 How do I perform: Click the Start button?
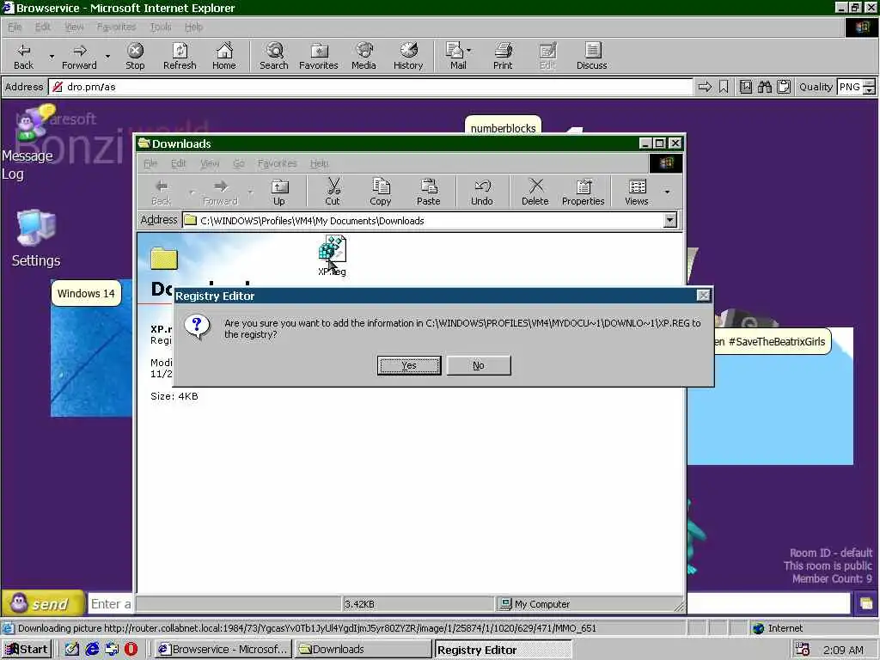[27, 650]
